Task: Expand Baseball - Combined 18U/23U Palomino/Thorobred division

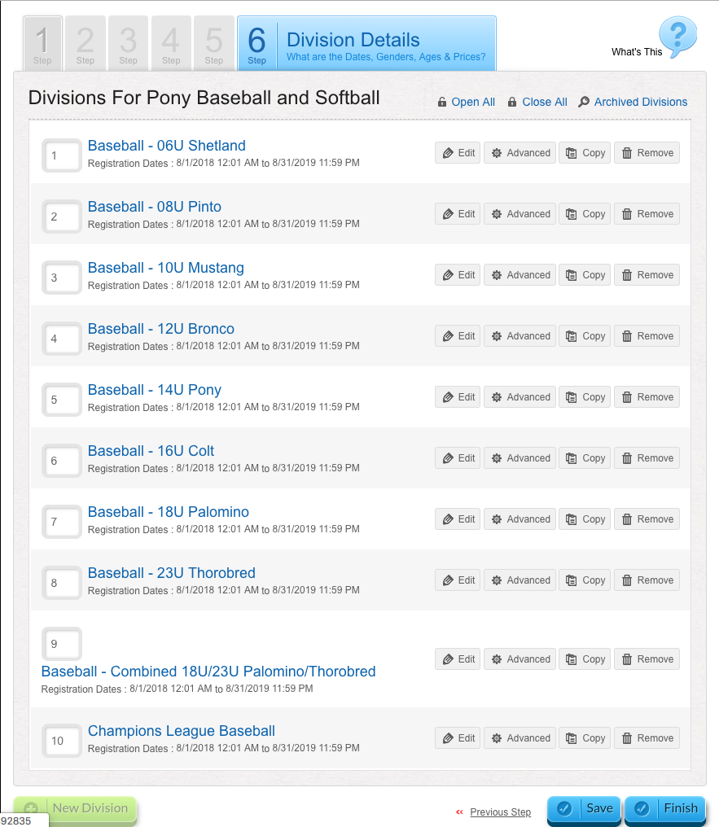Action: (208, 672)
